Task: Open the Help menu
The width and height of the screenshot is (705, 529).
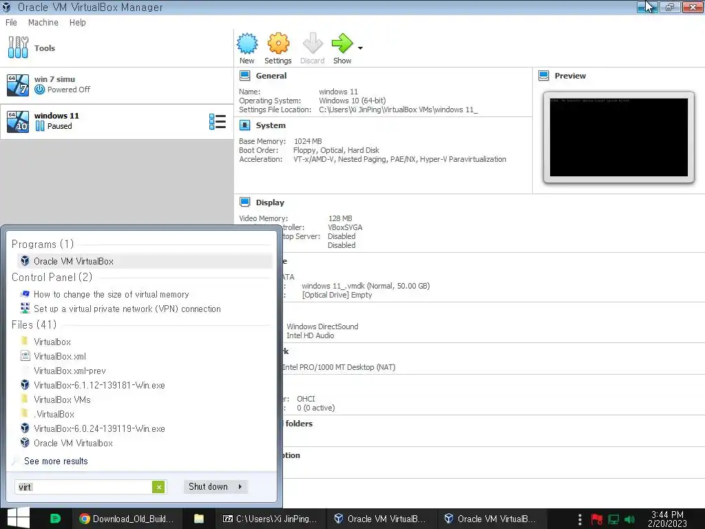Action: coord(77,23)
